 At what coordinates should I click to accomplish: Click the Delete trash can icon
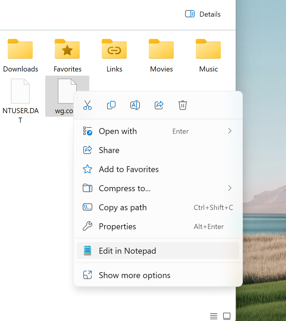[x=182, y=105]
